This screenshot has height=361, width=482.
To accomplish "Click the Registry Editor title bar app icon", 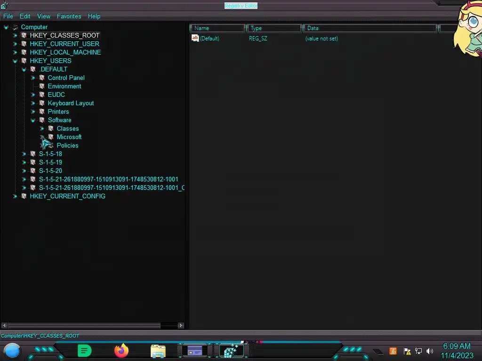I will tap(4, 5).
